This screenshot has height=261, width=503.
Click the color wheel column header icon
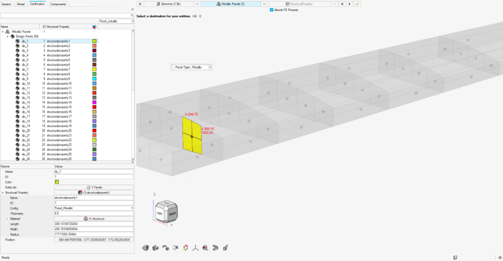94,26
